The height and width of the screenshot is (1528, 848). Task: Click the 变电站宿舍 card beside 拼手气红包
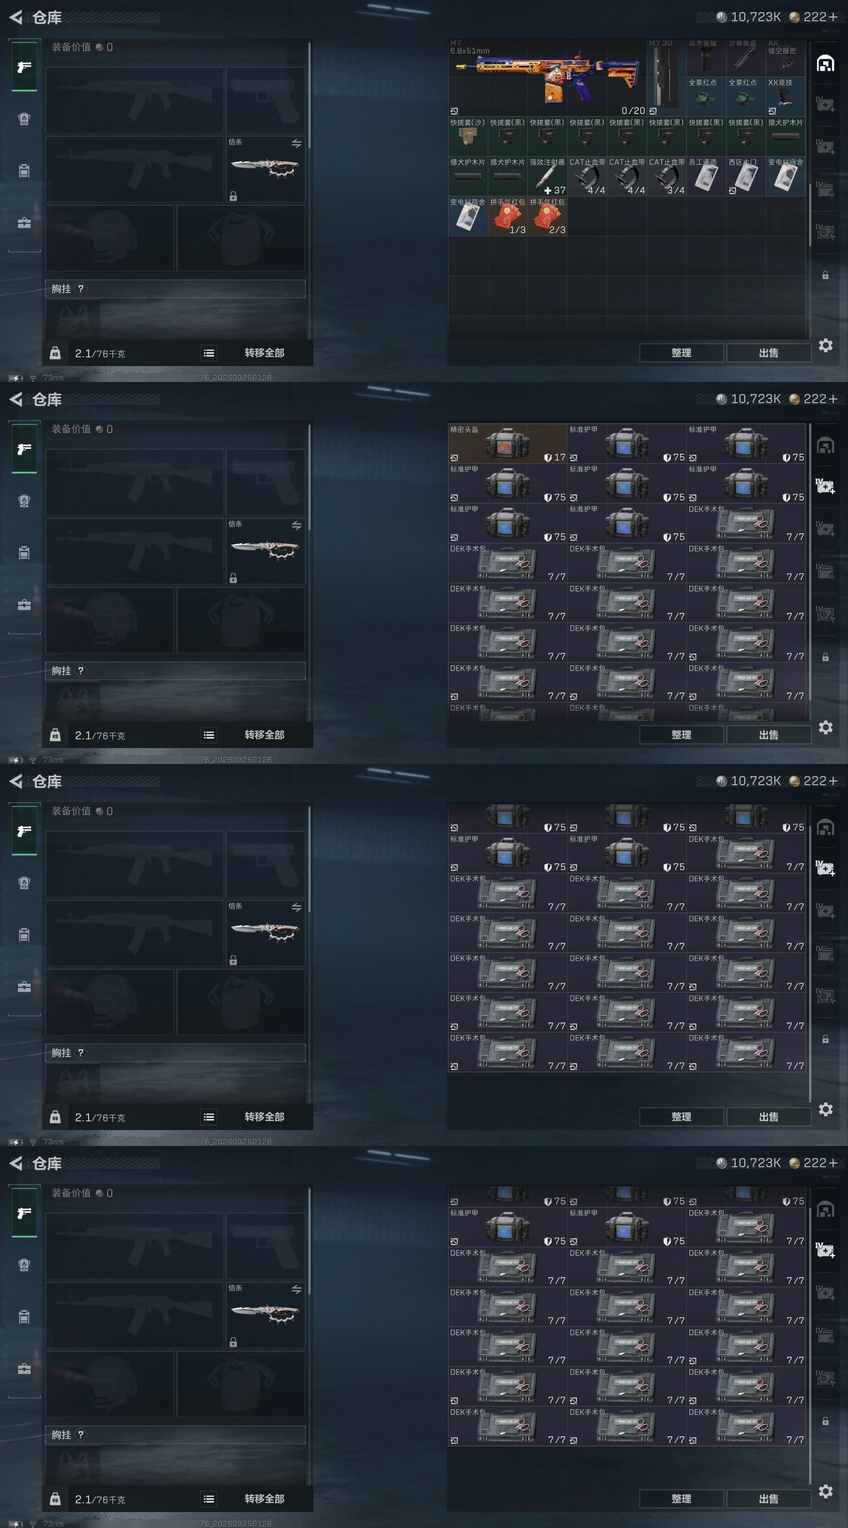[468, 216]
